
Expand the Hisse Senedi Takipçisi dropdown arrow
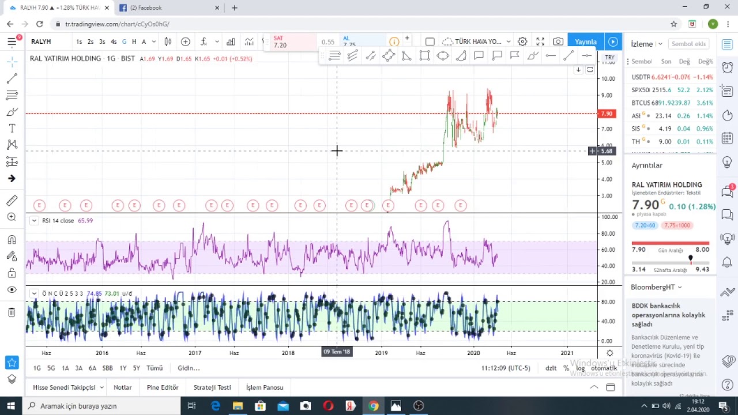tap(101, 387)
